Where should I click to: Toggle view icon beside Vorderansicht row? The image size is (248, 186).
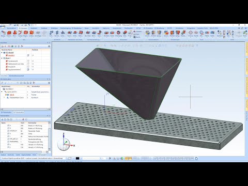click(28, 61)
